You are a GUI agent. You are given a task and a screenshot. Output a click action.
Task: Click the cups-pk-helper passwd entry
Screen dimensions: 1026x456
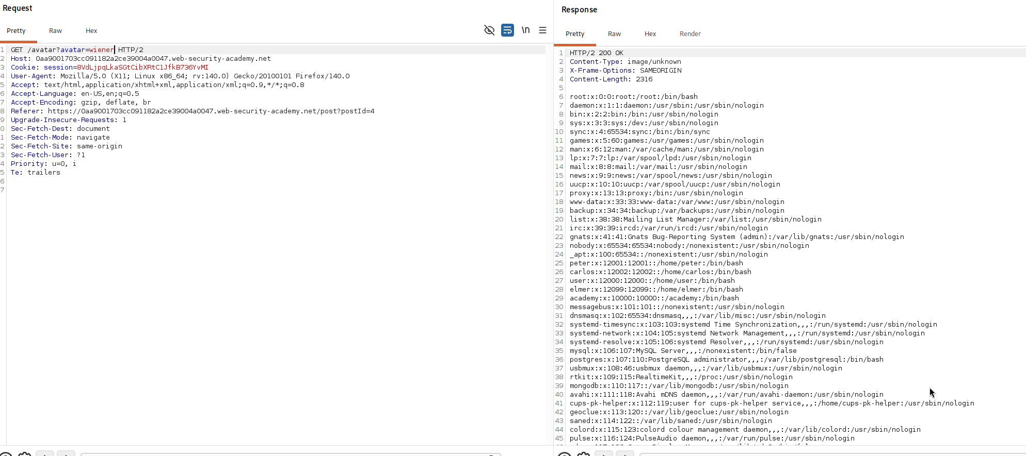tap(772, 403)
